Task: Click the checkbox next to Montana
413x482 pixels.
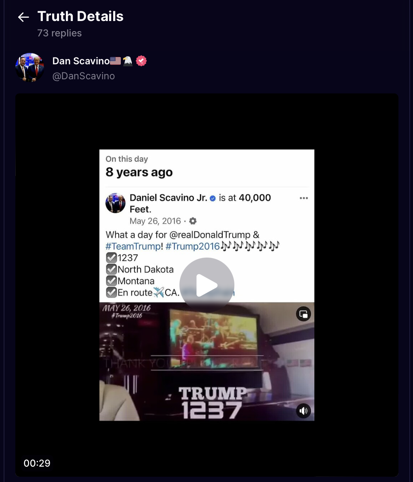Action: 111,281
